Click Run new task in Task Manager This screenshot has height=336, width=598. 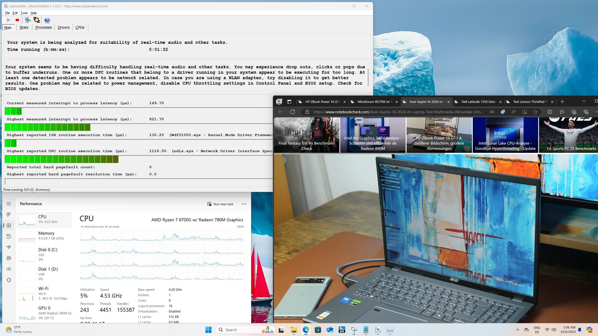(221, 204)
